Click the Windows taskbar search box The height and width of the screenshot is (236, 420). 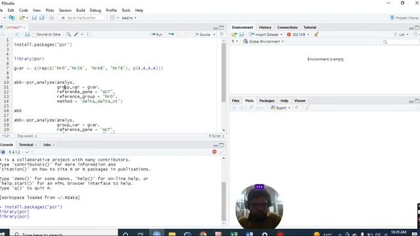pos(64,233)
